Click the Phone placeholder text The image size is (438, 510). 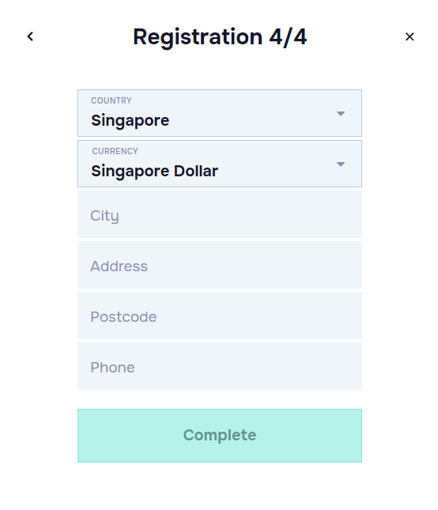[x=112, y=368]
